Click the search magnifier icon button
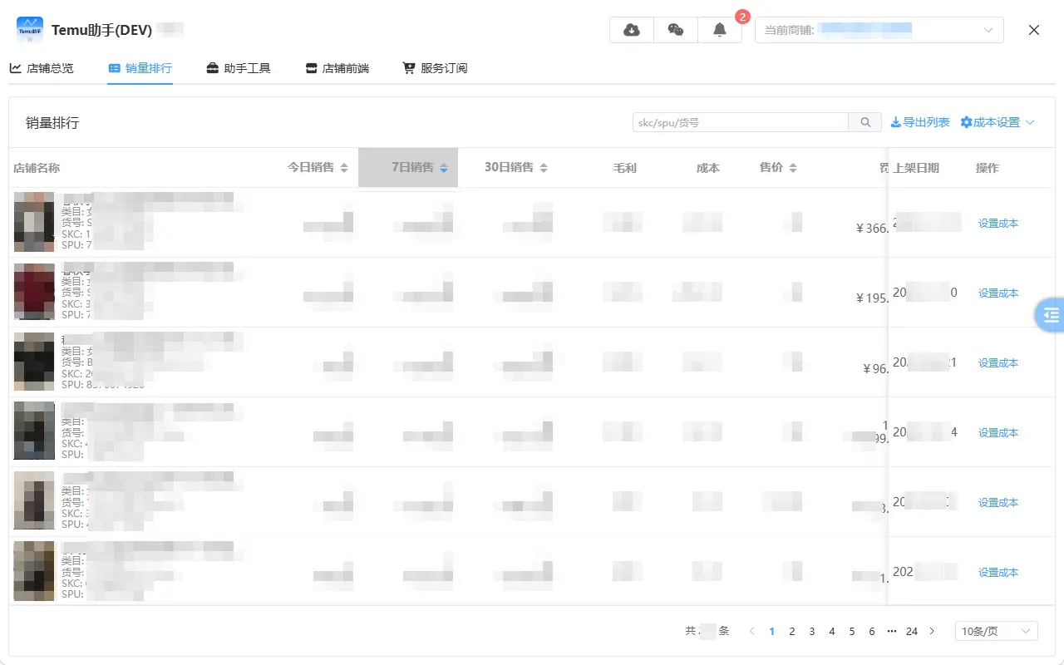This screenshot has height=665, width=1064. point(865,122)
